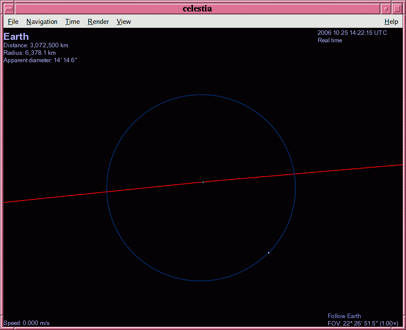Open the Navigation menu
This screenshot has width=406, height=330.
pyautogui.click(x=42, y=21)
